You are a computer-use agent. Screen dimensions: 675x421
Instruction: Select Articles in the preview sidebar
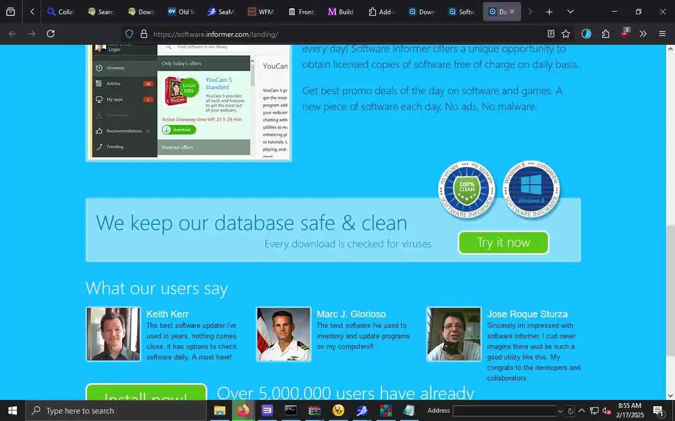point(125,83)
